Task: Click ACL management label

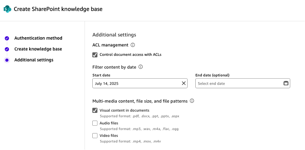Action: click(x=110, y=45)
